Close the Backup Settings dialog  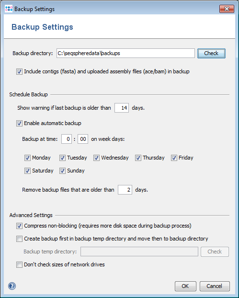point(227,9)
